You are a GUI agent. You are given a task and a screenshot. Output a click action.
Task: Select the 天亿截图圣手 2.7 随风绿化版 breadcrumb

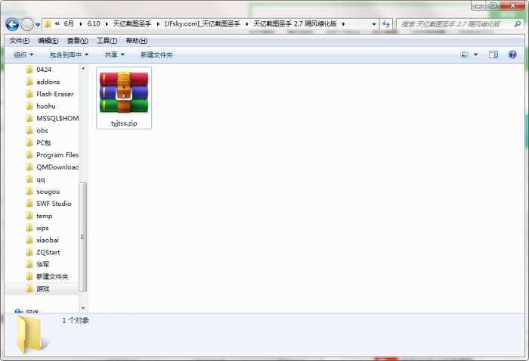click(x=295, y=23)
